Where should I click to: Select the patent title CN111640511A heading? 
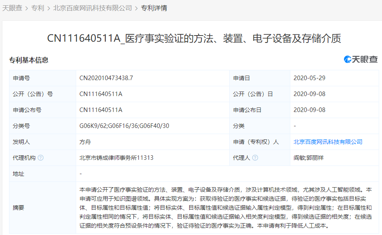click(194, 38)
